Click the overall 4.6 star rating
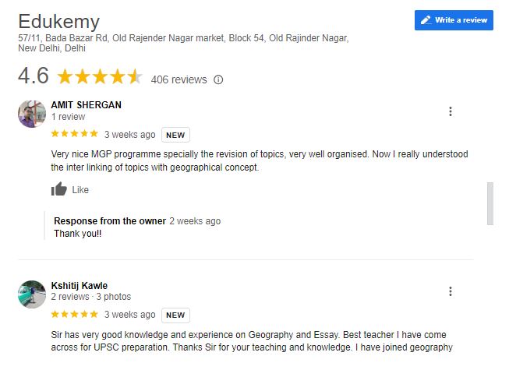 (x=100, y=77)
